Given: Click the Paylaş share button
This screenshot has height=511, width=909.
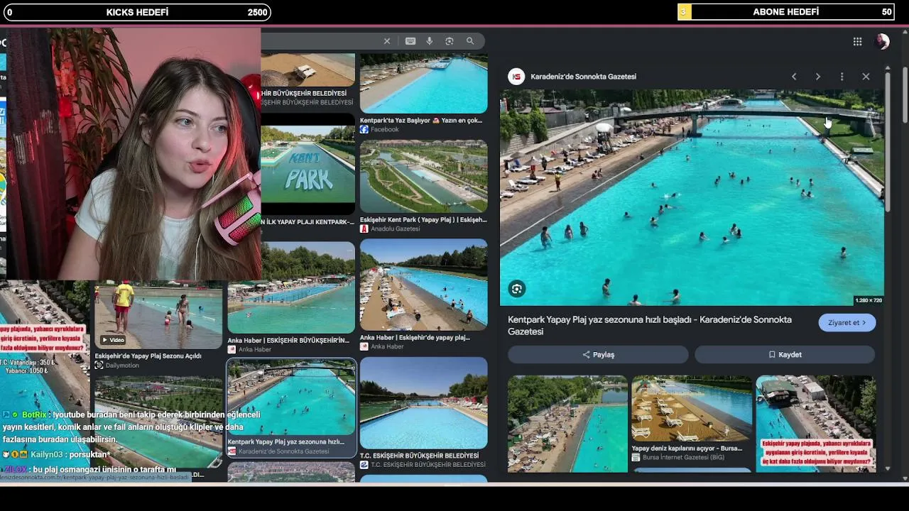Looking at the screenshot, I should (598, 355).
